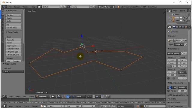The image size is (192, 108).
Task: Open the scene browser icon
Action: click(x=69, y=7)
